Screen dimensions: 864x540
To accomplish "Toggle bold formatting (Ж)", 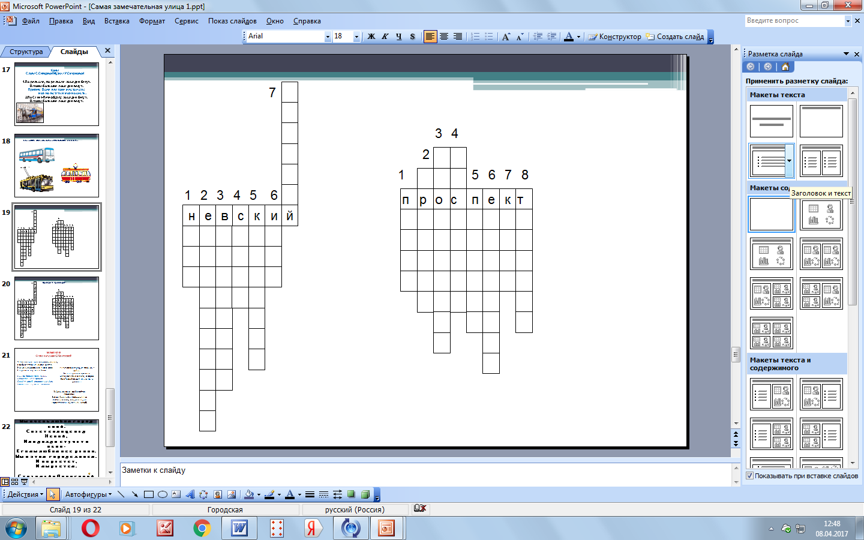I will point(371,37).
